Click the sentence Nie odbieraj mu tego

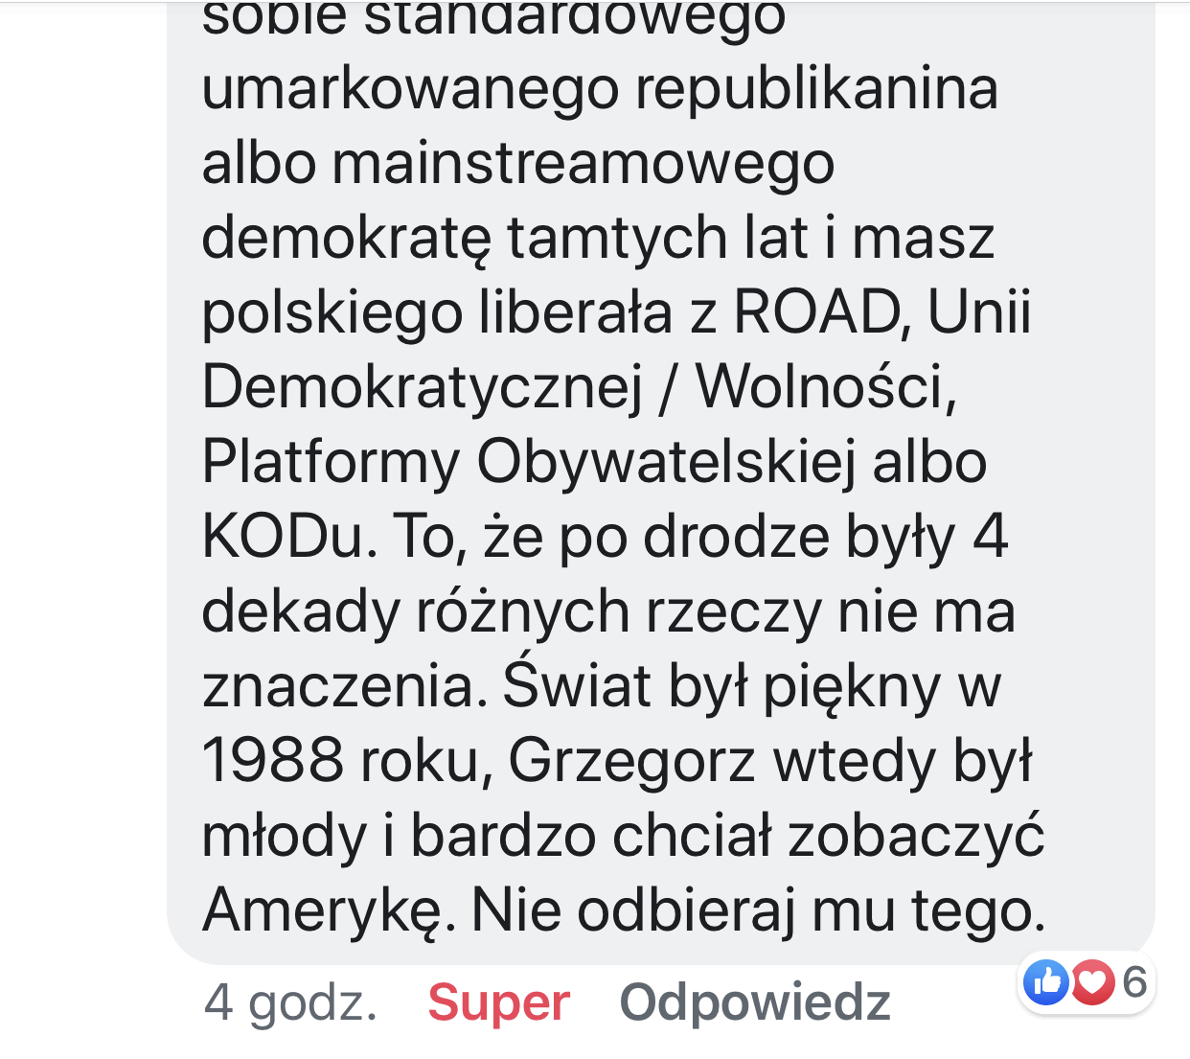point(759,911)
